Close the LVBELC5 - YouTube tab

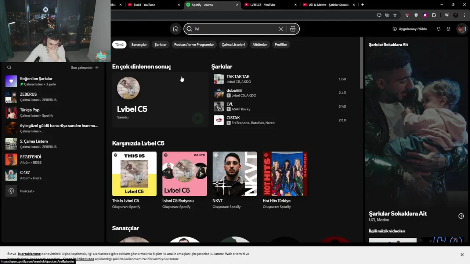click(296, 5)
